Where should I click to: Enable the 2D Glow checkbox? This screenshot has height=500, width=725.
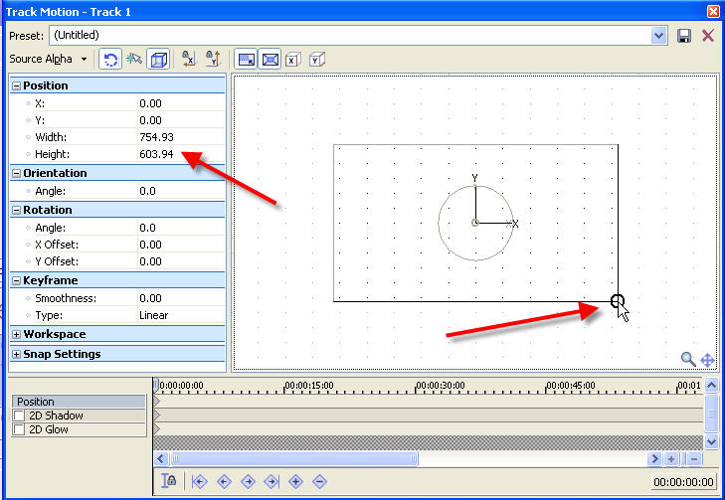pyautogui.click(x=19, y=429)
